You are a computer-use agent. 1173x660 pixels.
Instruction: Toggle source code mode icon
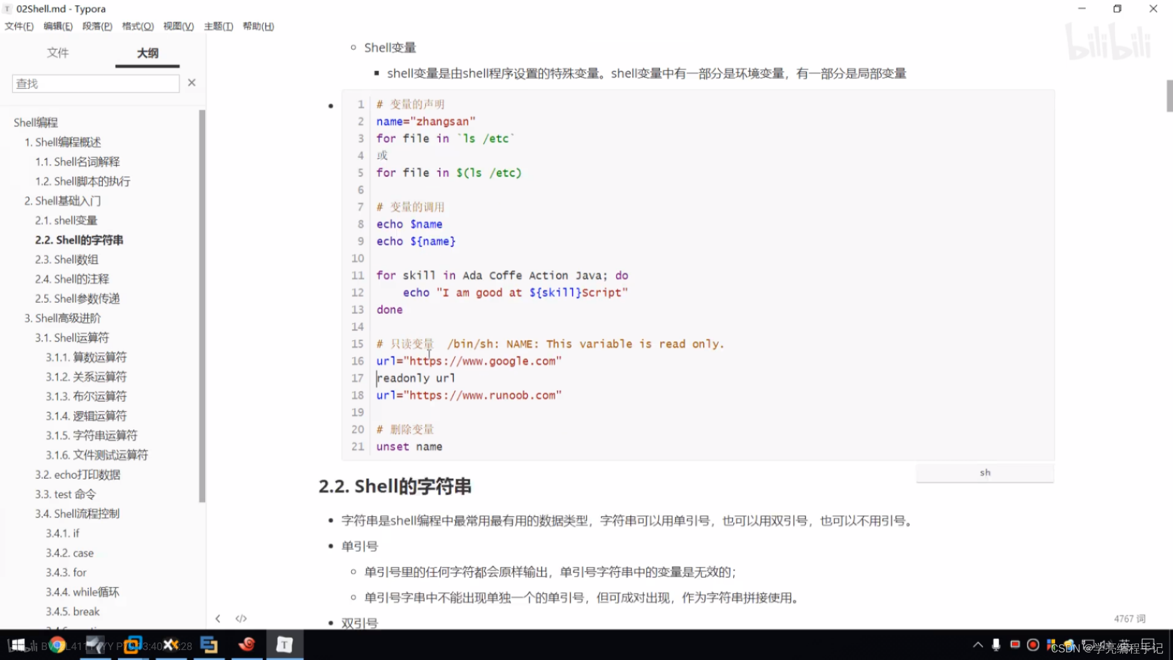[241, 618]
